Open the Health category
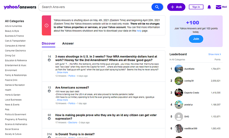 [8, 90]
